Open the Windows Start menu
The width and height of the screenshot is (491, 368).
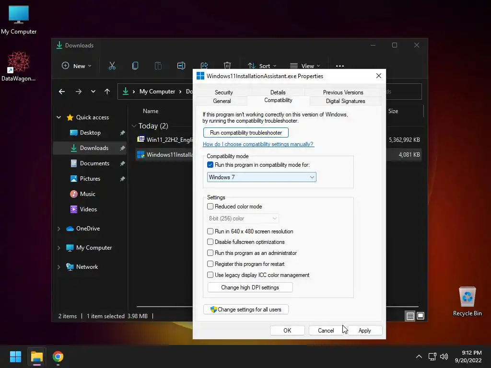coord(15,356)
